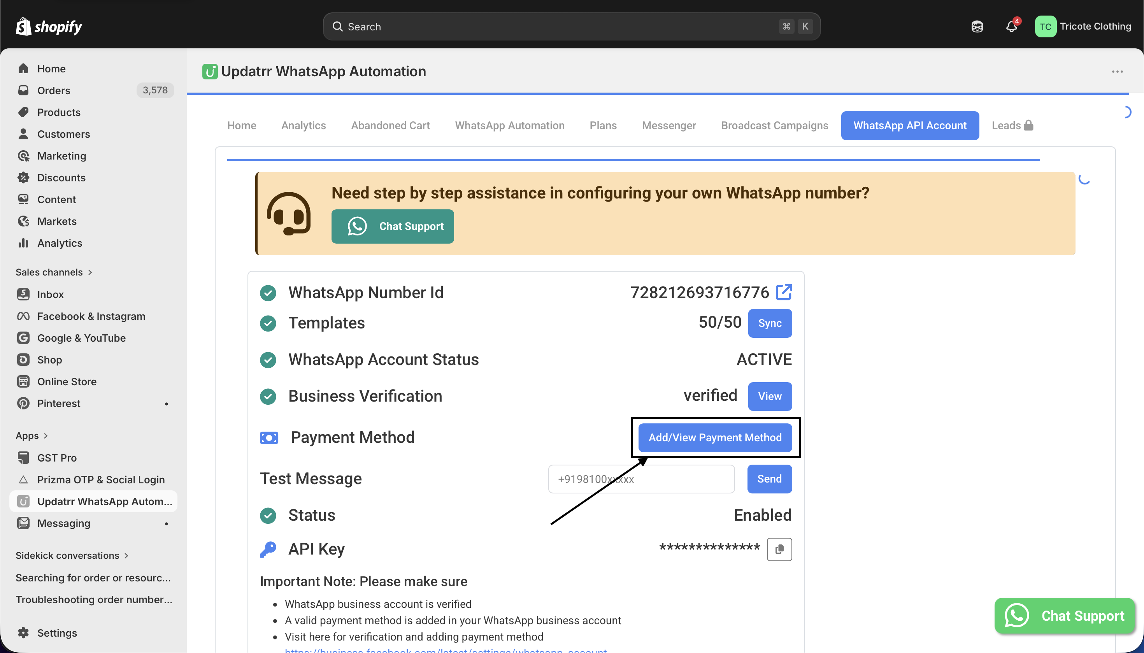The width and height of the screenshot is (1144, 653).
Task: Click the Sidekick assistant icon in top bar
Action: pos(977,26)
